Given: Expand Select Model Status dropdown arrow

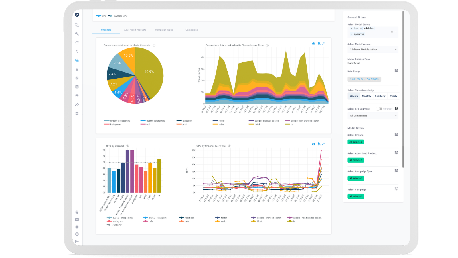Looking at the screenshot, I should [396, 32].
